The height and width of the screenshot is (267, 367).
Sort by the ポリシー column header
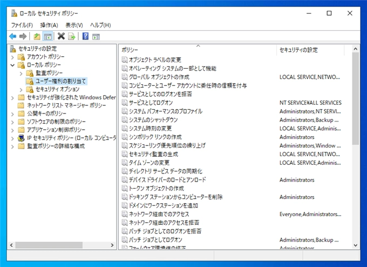point(198,50)
